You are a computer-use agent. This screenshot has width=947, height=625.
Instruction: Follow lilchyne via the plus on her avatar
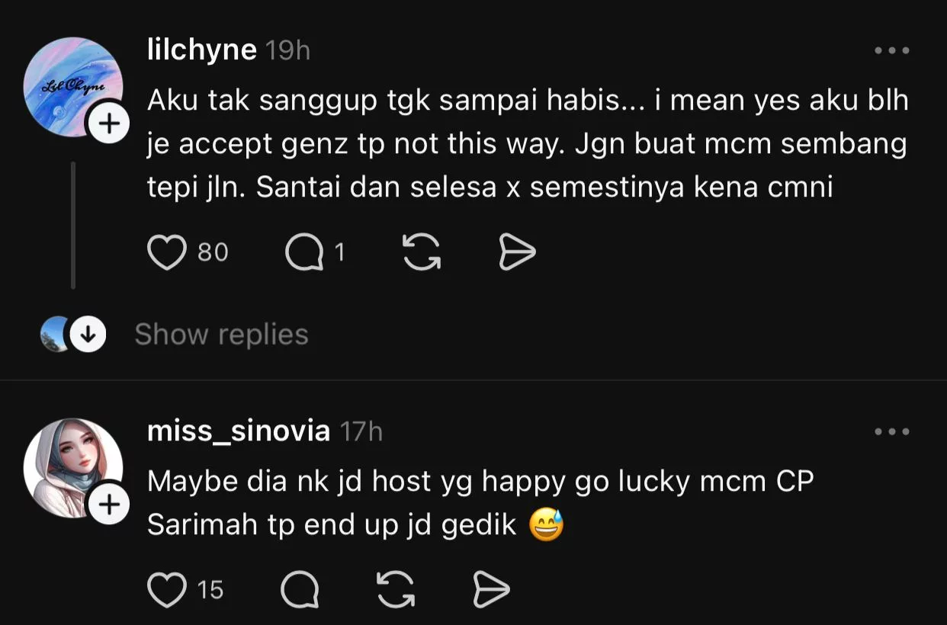tap(108, 122)
